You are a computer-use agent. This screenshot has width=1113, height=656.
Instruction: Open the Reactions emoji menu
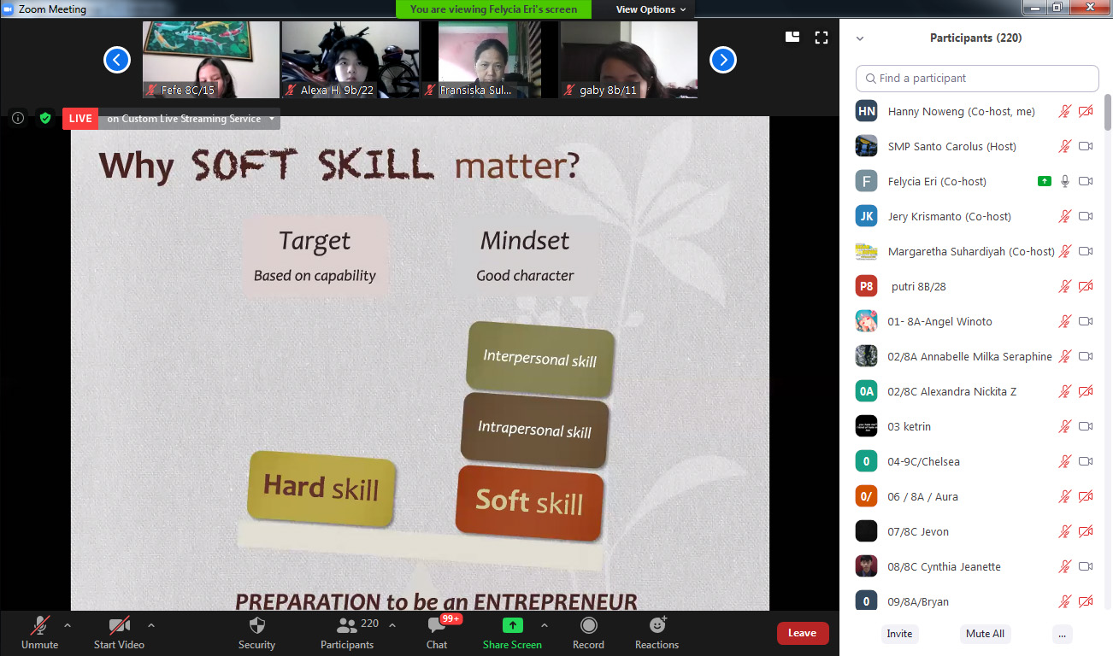click(x=657, y=633)
